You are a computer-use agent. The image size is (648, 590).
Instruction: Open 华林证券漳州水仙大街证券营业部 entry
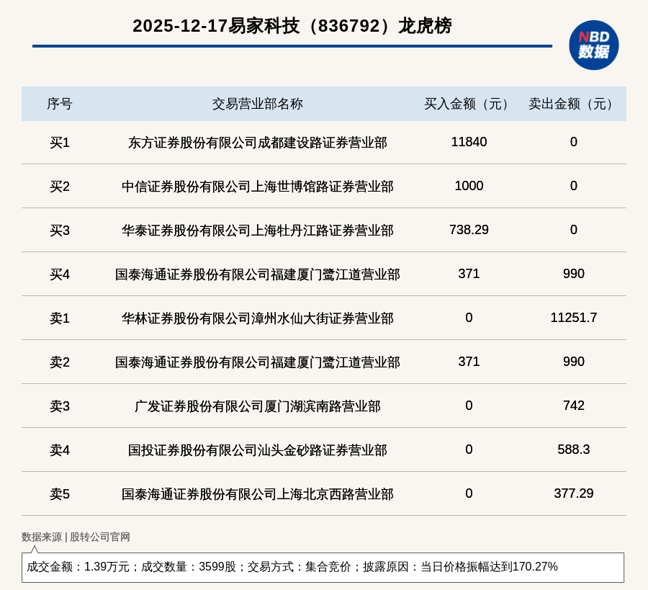(257, 318)
